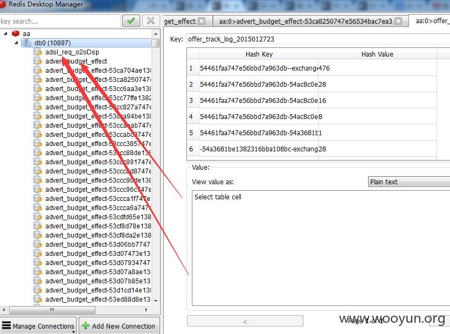
Task: Click the value text area
Action: click(x=321, y=248)
